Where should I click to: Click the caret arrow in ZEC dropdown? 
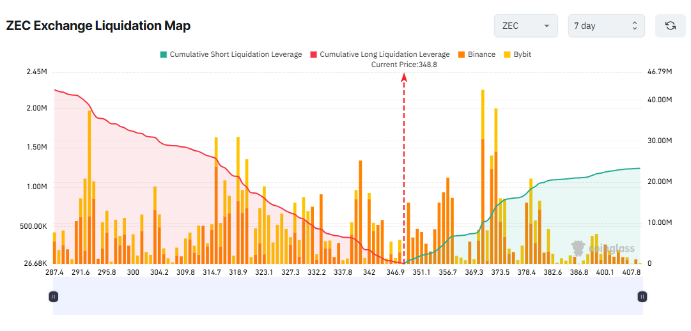pyautogui.click(x=547, y=26)
